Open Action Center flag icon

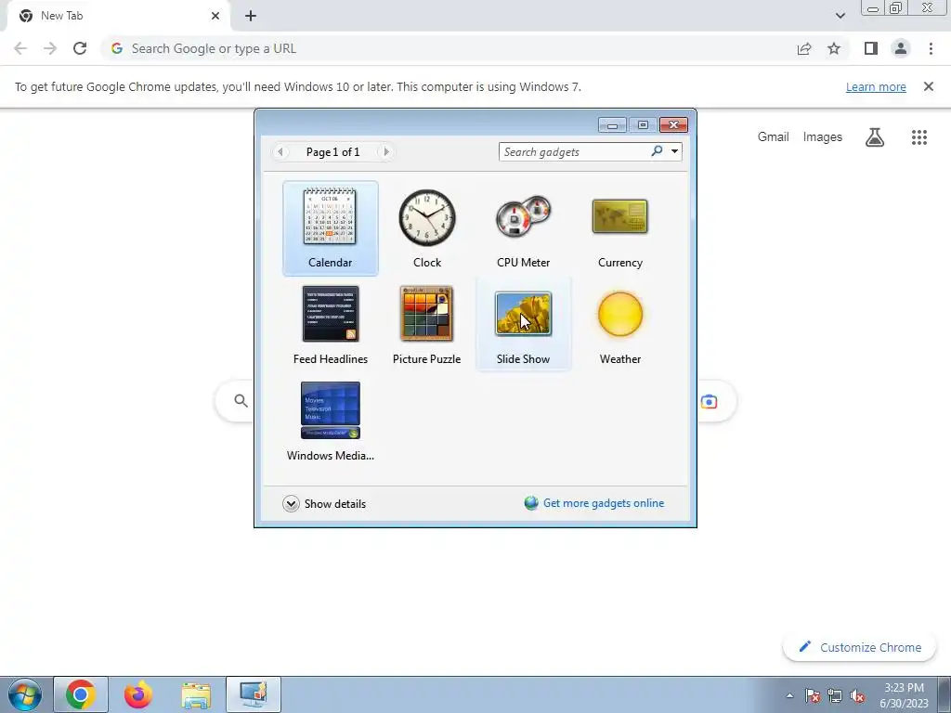(x=813, y=695)
